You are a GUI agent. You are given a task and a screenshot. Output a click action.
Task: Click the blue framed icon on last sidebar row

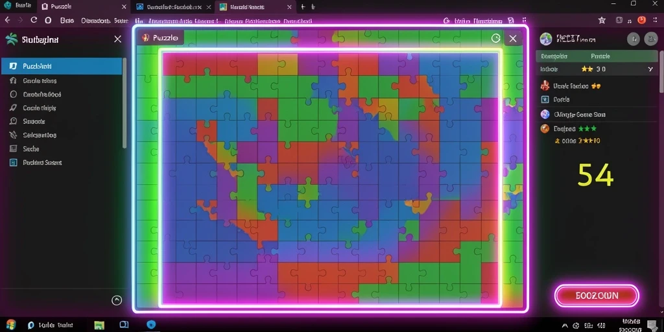(13, 162)
